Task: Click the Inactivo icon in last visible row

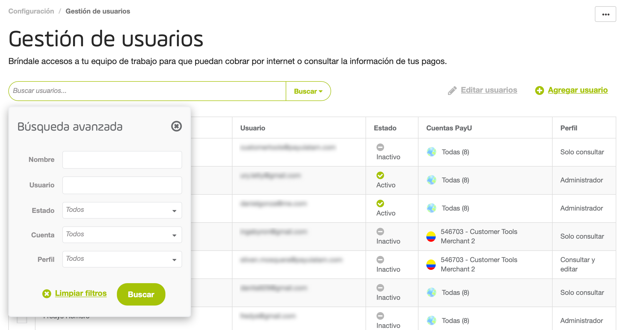Action: point(380,316)
